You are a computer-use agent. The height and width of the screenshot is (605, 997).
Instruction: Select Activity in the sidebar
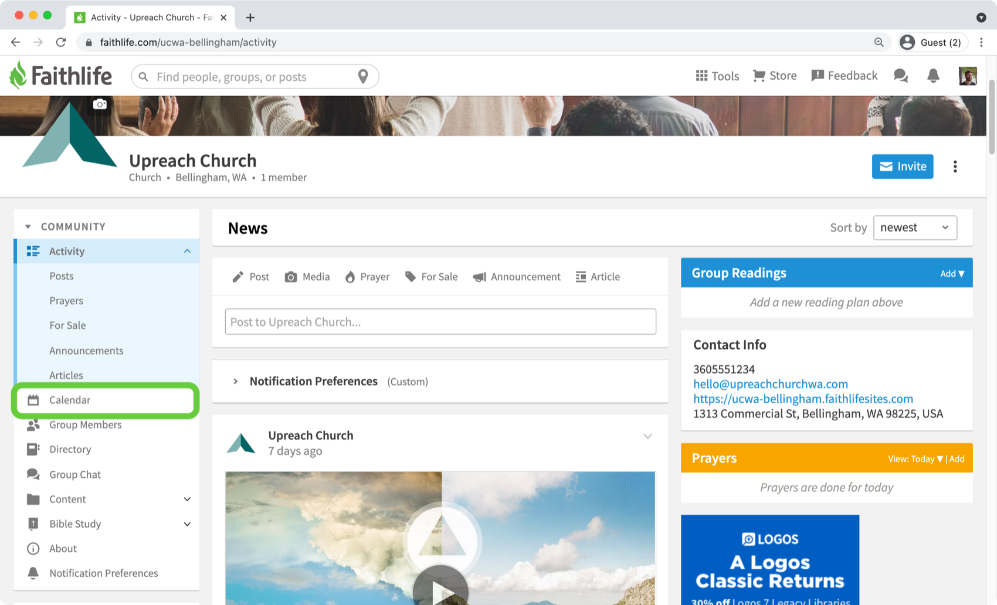(107, 251)
